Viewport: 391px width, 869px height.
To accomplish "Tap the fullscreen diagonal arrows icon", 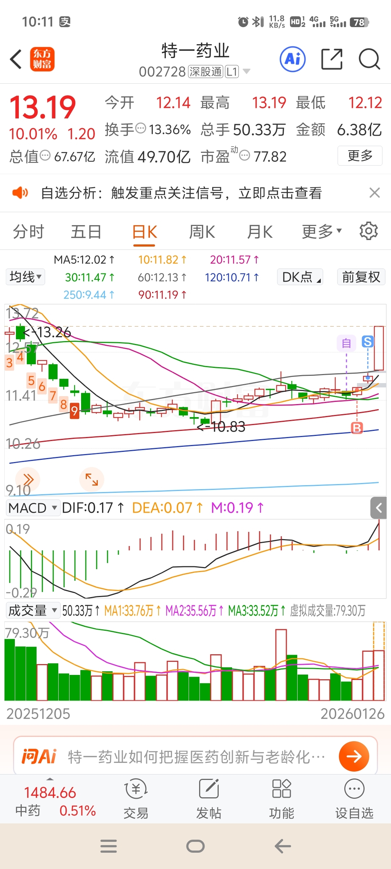I will tap(92, 479).
